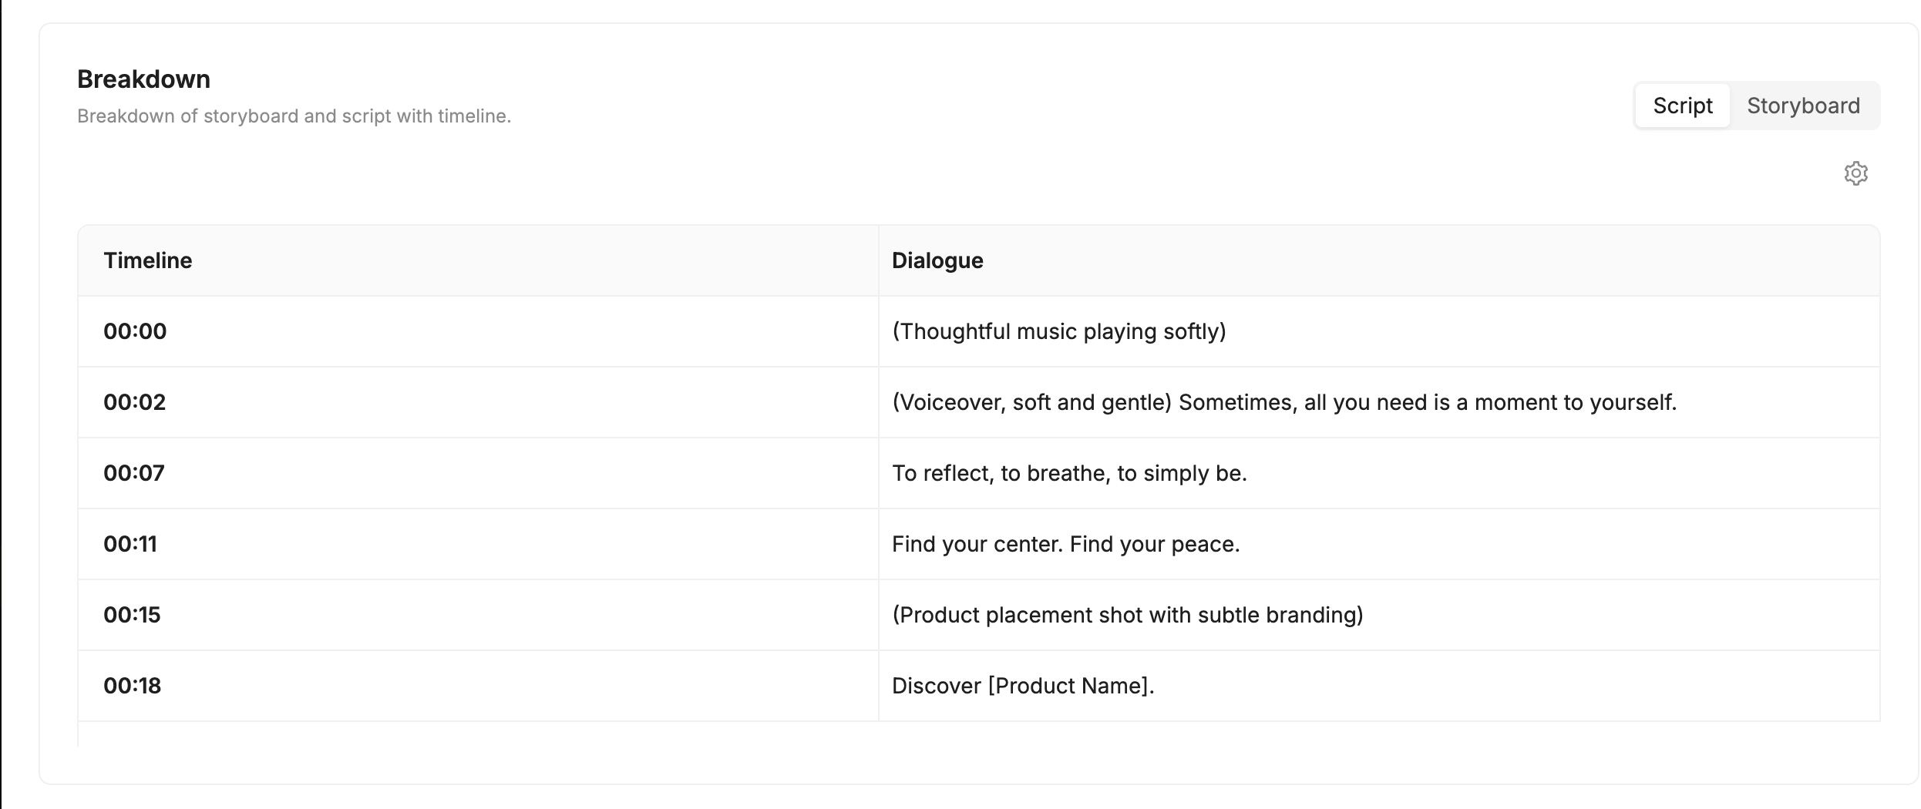
Task: Click 'Find your center' dialogue cell
Action: coord(1065,544)
